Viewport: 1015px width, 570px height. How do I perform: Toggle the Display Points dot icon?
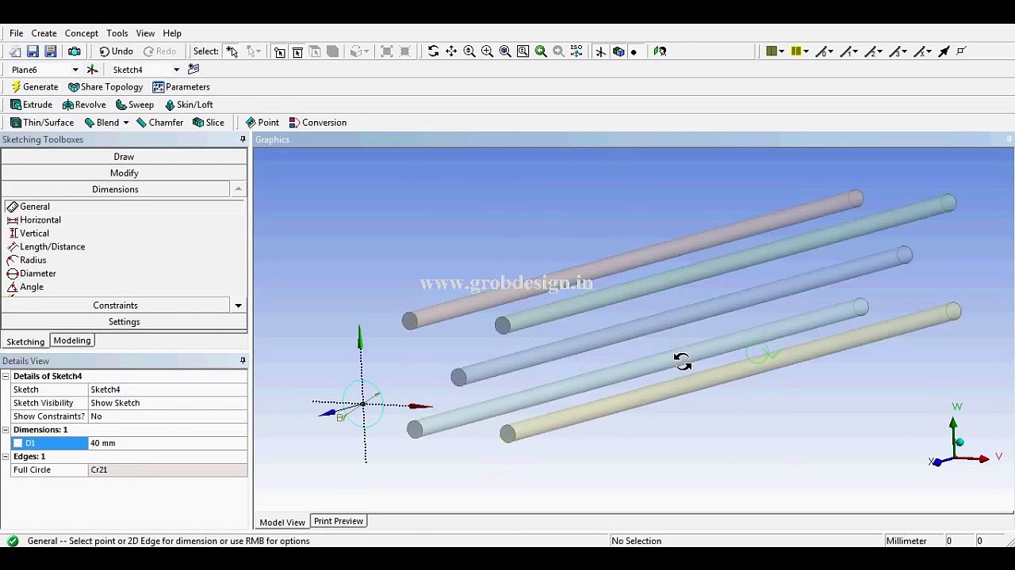[x=634, y=52]
